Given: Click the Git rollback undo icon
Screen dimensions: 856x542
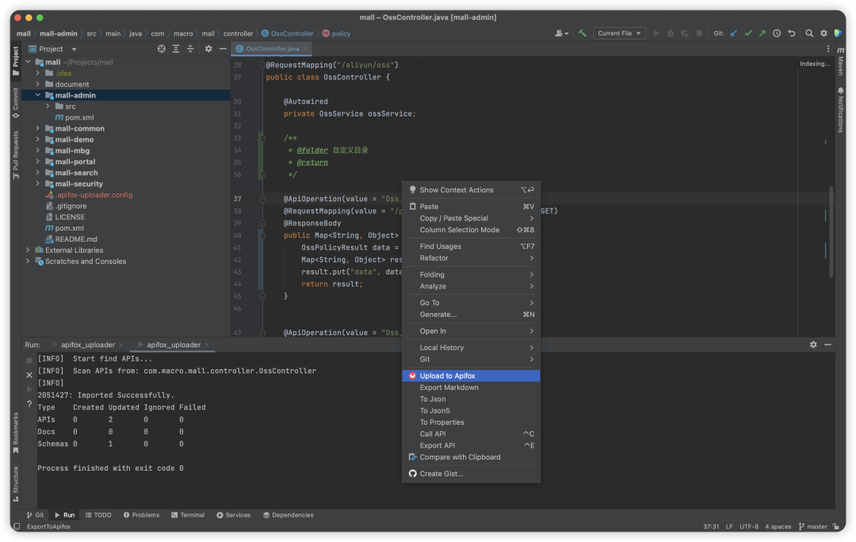Looking at the screenshot, I should (x=792, y=33).
